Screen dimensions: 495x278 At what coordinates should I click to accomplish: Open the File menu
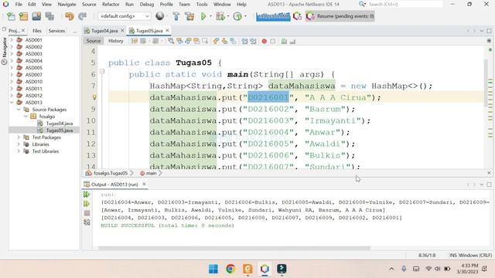coord(19,5)
